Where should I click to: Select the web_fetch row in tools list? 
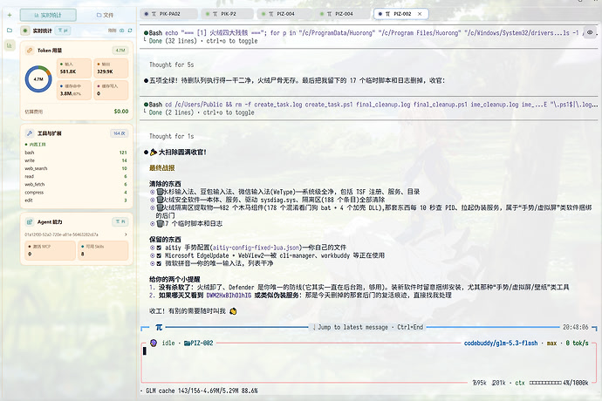(76, 184)
